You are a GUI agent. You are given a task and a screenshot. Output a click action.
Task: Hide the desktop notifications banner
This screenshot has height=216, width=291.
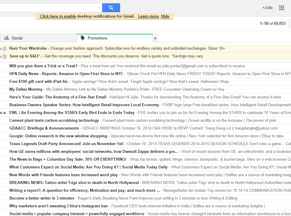tap(165, 16)
